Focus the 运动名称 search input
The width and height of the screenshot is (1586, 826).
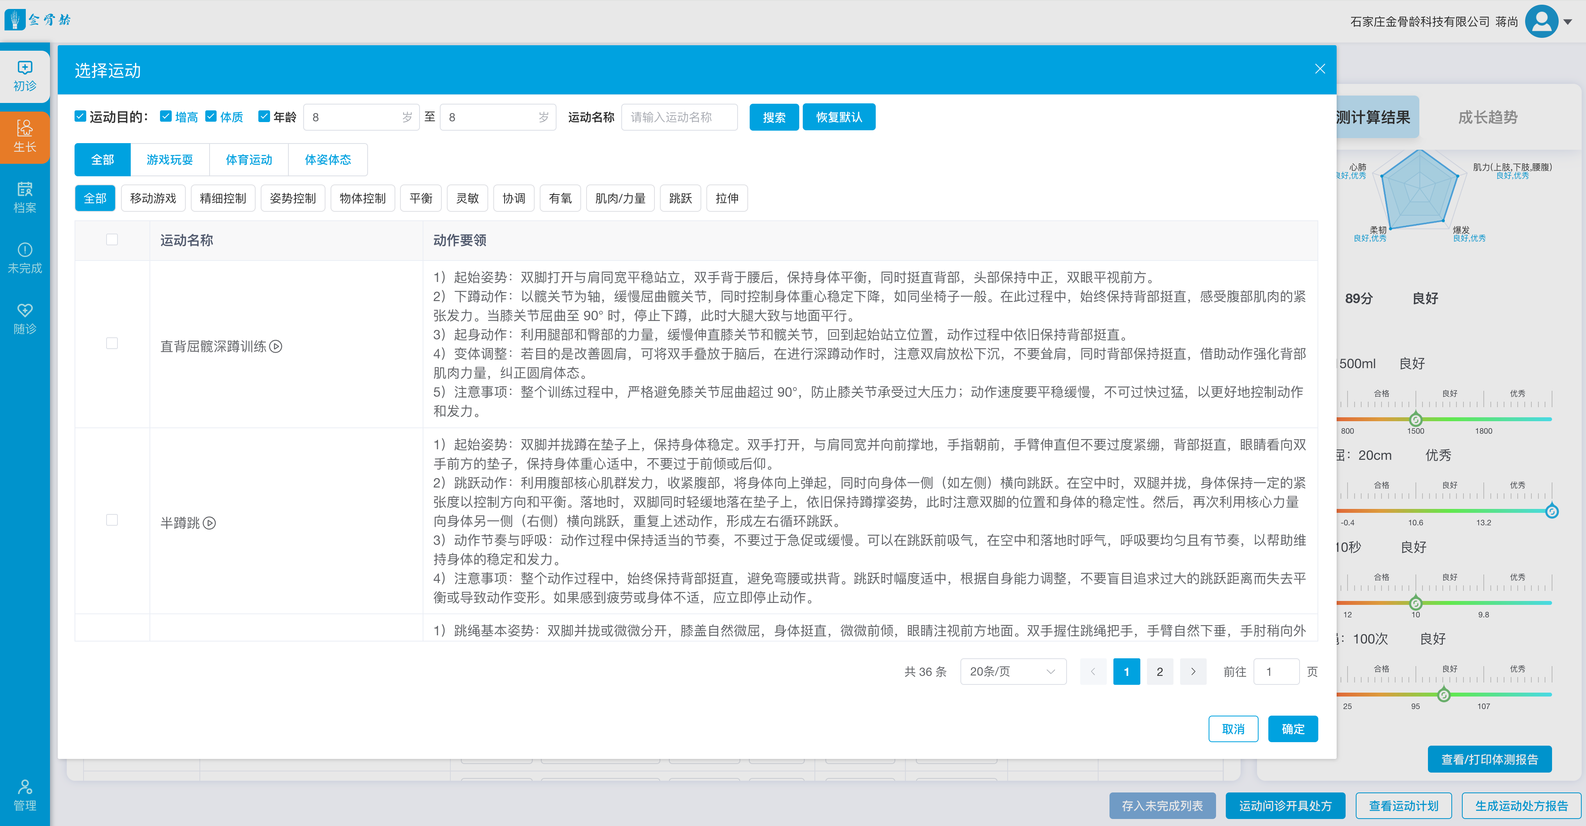680,117
